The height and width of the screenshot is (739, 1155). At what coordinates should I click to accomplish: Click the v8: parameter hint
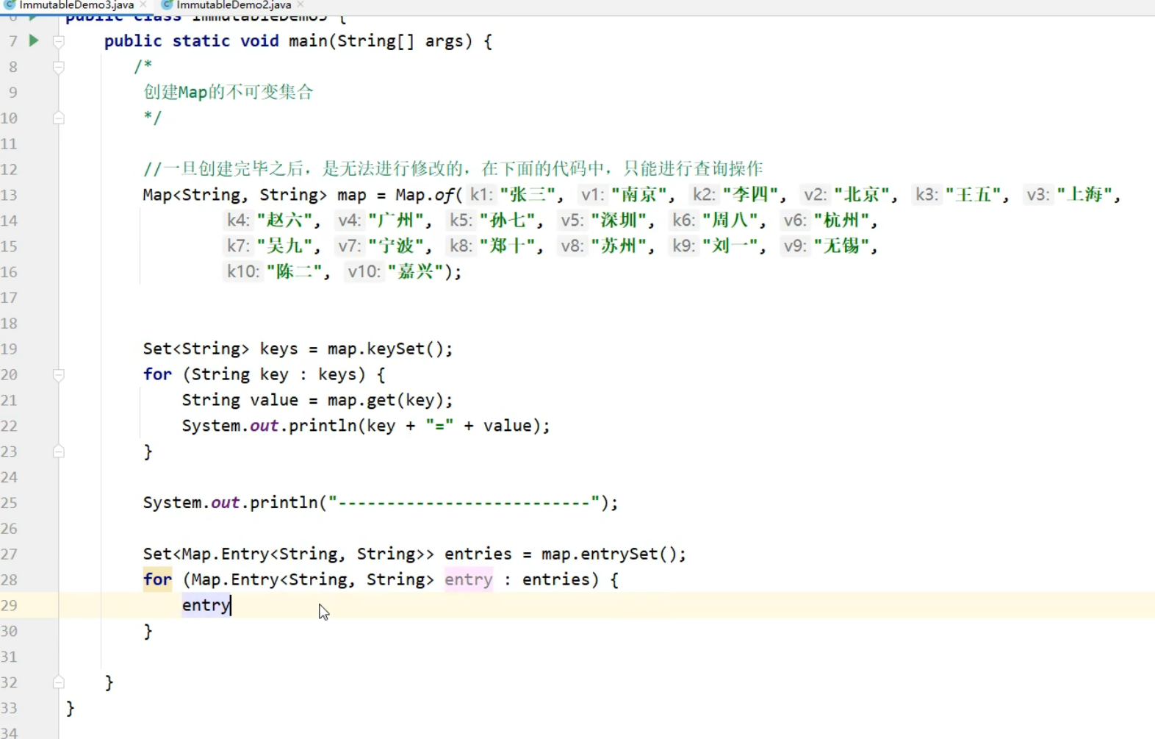pyautogui.click(x=572, y=246)
